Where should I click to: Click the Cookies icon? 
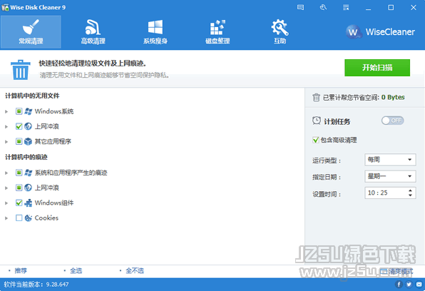[29, 218]
